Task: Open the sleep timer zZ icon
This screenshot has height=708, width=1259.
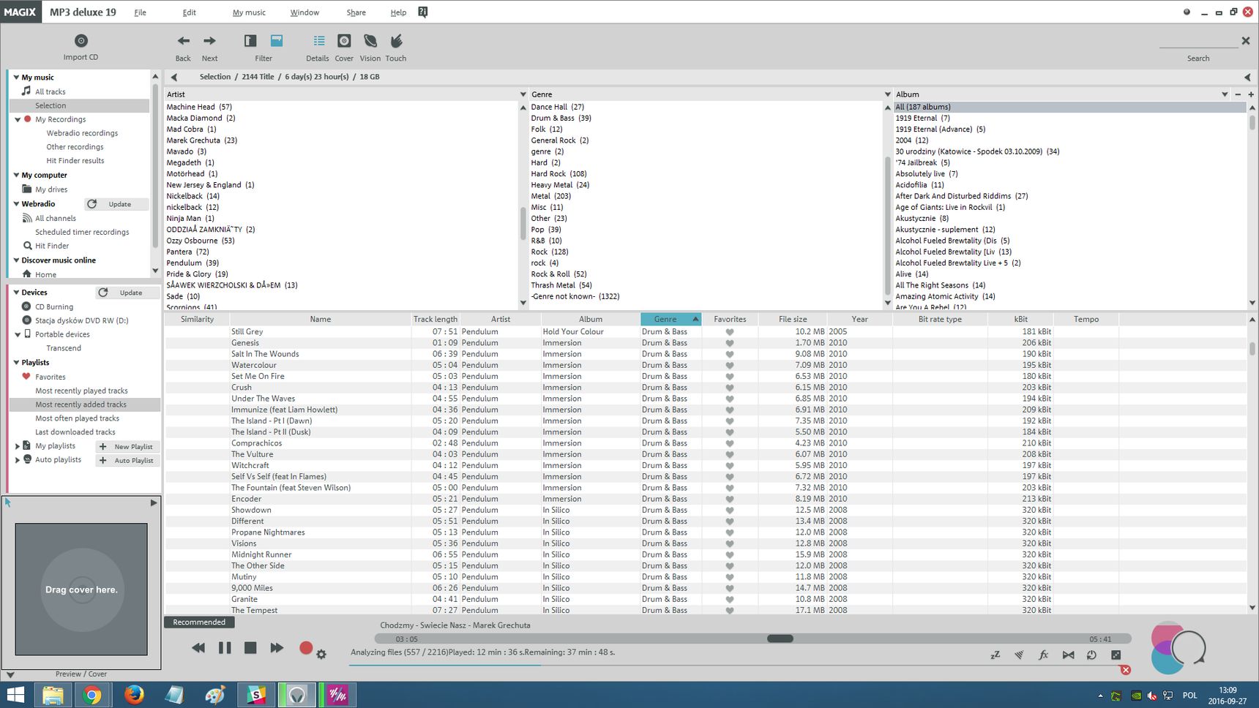Action: click(995, 655)
